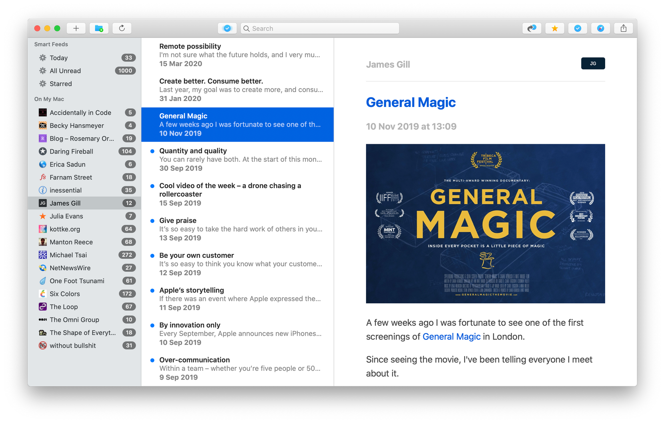This screenshot has width=665, height=423.
Task: Click the JG avatar badge in article header
Action: (593, 63)
